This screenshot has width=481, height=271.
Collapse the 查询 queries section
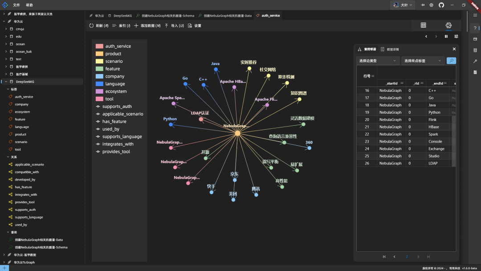(x=8, y=232)
